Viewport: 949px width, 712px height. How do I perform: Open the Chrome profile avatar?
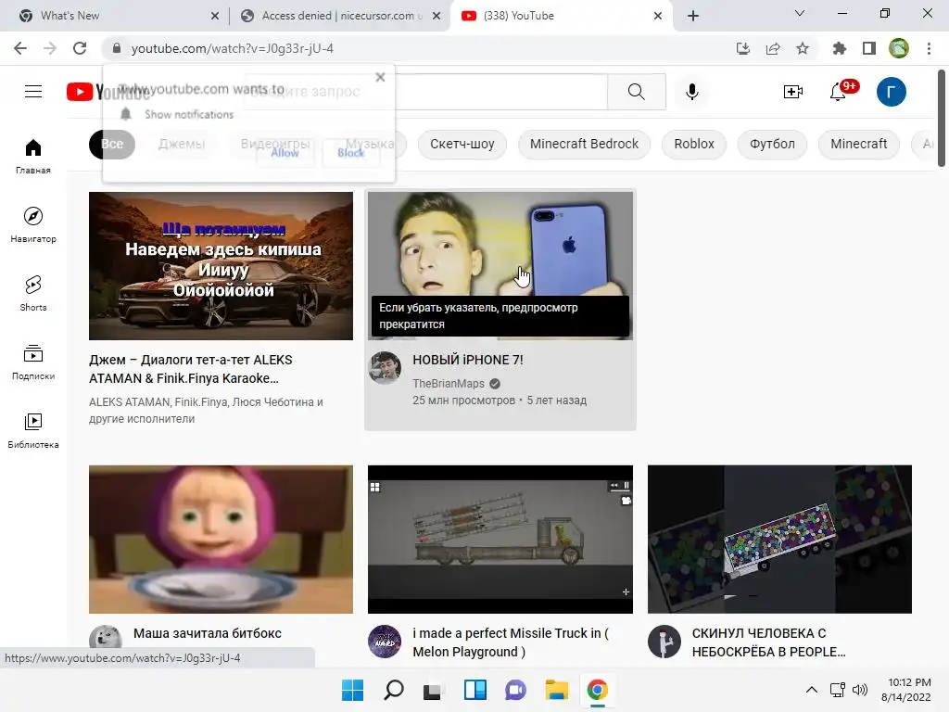[899, 48]
